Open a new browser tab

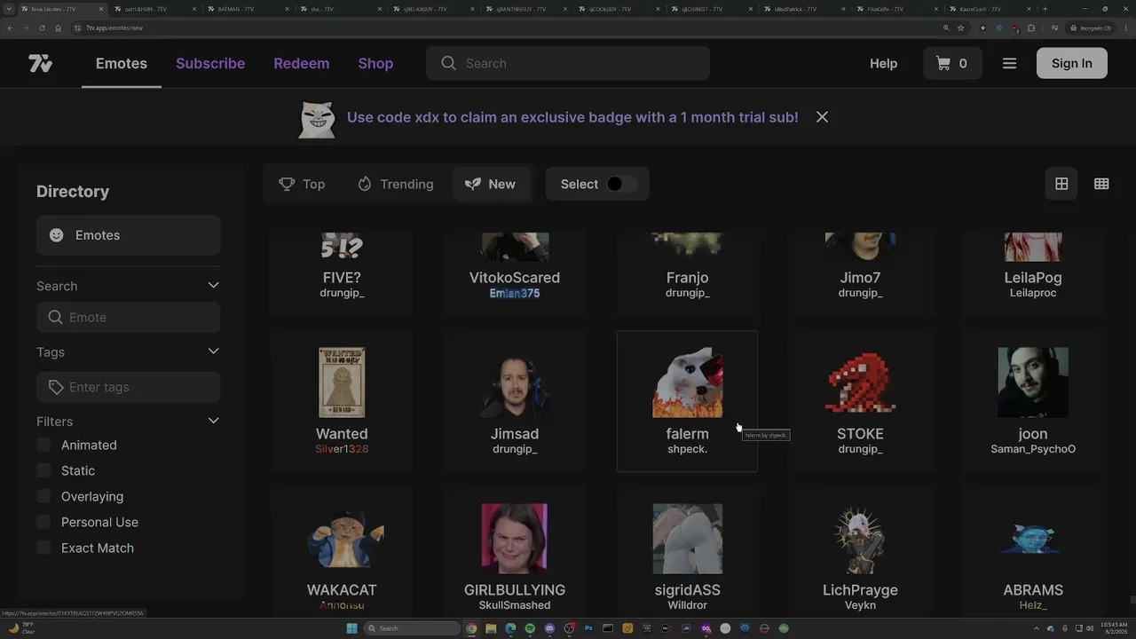pos(1045,9)
